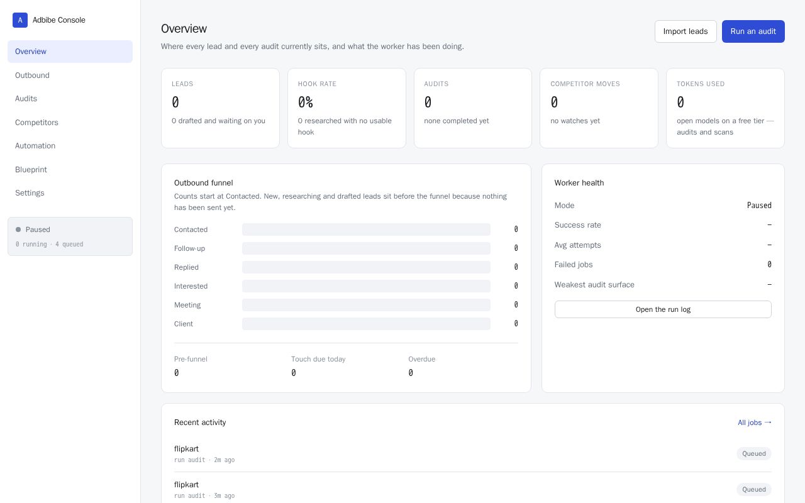Click the "Follow-up" funnel row label
Screen dimensions: 805x503
[x=189, y=248]
